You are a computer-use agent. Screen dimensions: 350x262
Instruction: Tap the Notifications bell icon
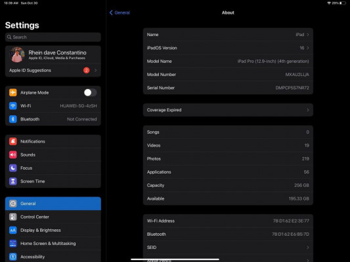pyautogui.click(x=12, y=141)
